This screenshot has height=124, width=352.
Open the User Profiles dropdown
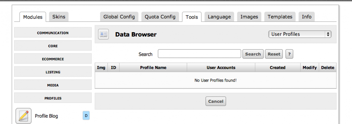click(x=300, y=34)
